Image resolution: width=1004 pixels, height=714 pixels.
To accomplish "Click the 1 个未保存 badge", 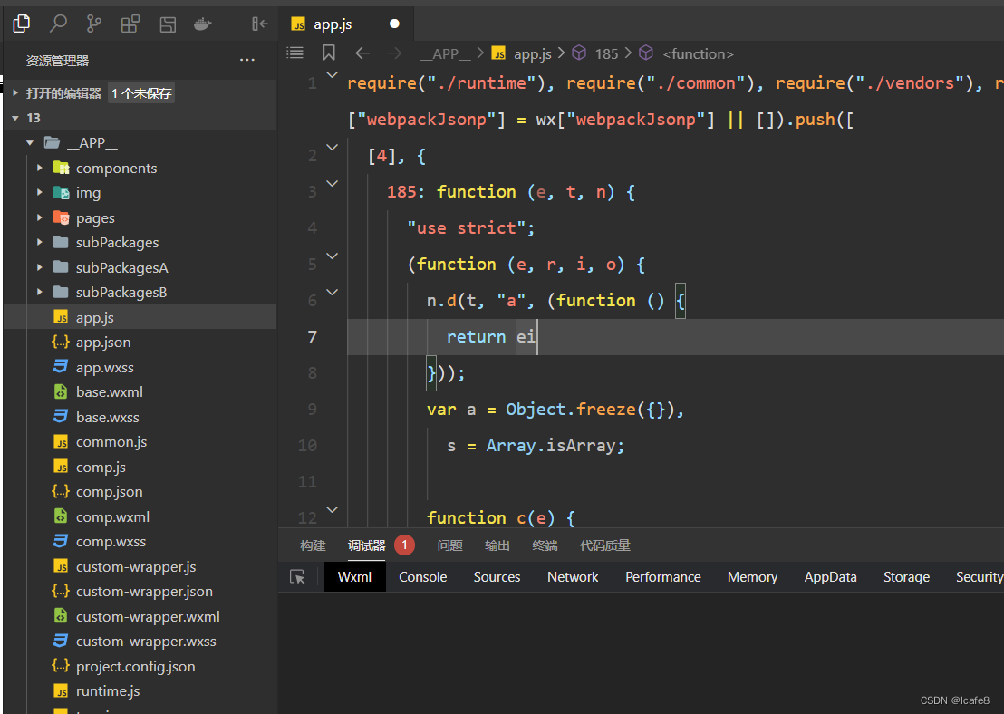I will pos(141,92).
